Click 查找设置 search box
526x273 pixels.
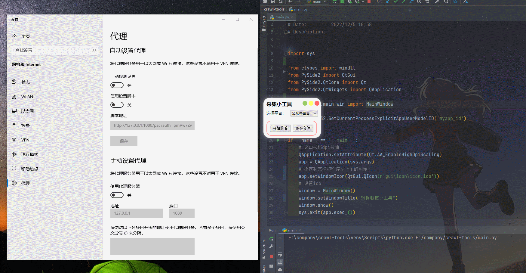pos(55,51)
